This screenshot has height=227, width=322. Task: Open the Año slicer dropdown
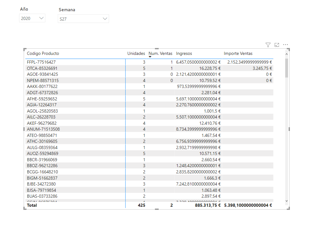41,18
